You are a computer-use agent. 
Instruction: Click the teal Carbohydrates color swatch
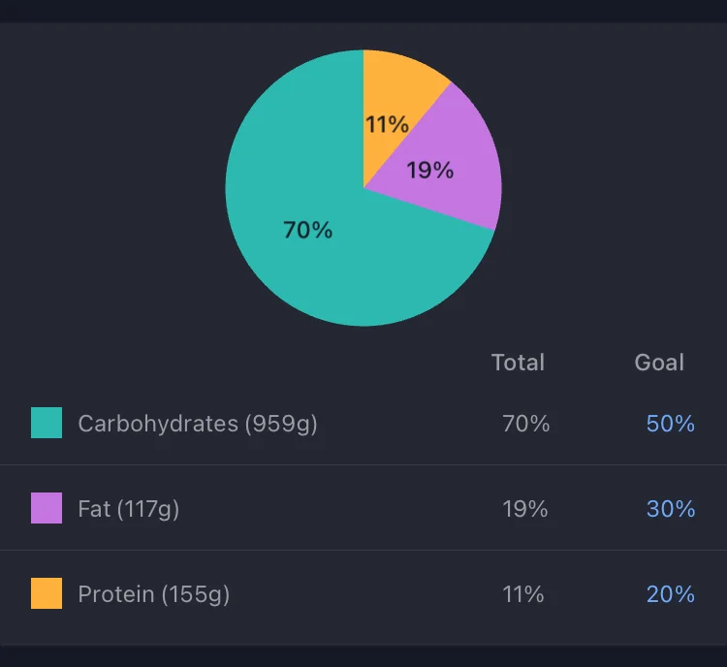(x=47, y=423)
